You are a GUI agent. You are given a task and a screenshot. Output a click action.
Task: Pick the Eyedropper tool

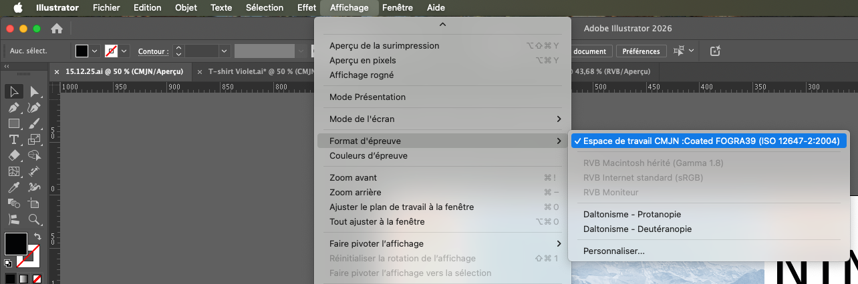[x=13, y=188]
